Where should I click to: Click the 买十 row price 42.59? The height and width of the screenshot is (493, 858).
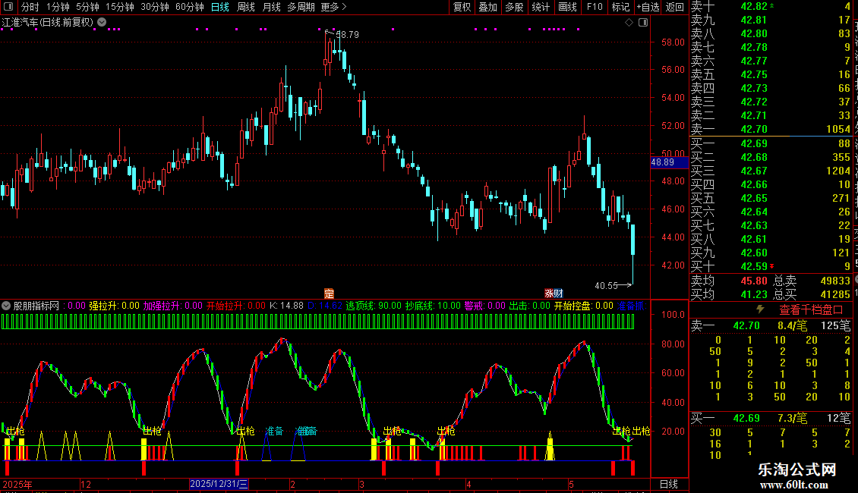753,266
